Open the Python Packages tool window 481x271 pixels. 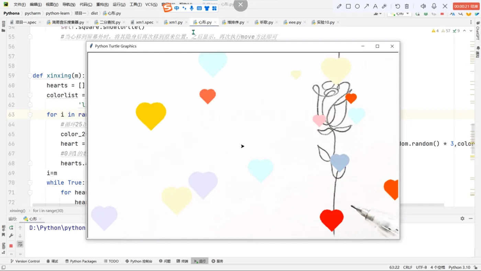(x=81, y=261)
